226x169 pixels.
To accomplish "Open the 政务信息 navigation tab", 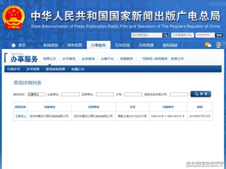I will 74,45.
